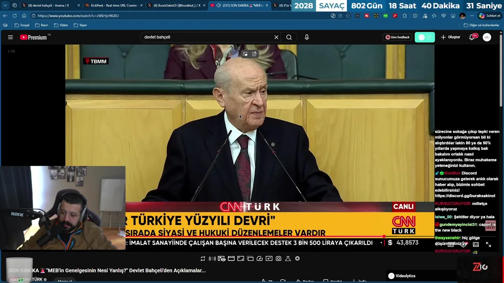Open the tab search dropdown arrow
The image size is (504, 283).
coord(5,6)
